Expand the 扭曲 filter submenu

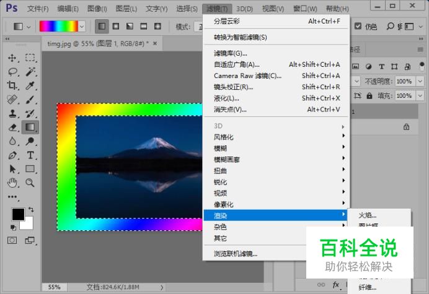(x=276, y=170)
